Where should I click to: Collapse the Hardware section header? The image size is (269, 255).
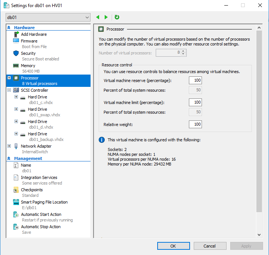[x=9, y=28]
